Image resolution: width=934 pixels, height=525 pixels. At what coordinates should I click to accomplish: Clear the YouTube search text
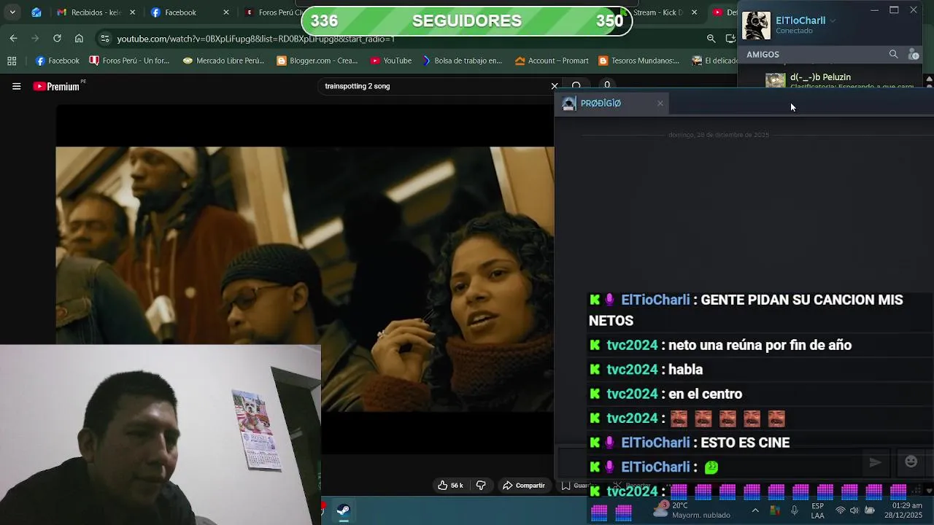(x=554, y=86)
